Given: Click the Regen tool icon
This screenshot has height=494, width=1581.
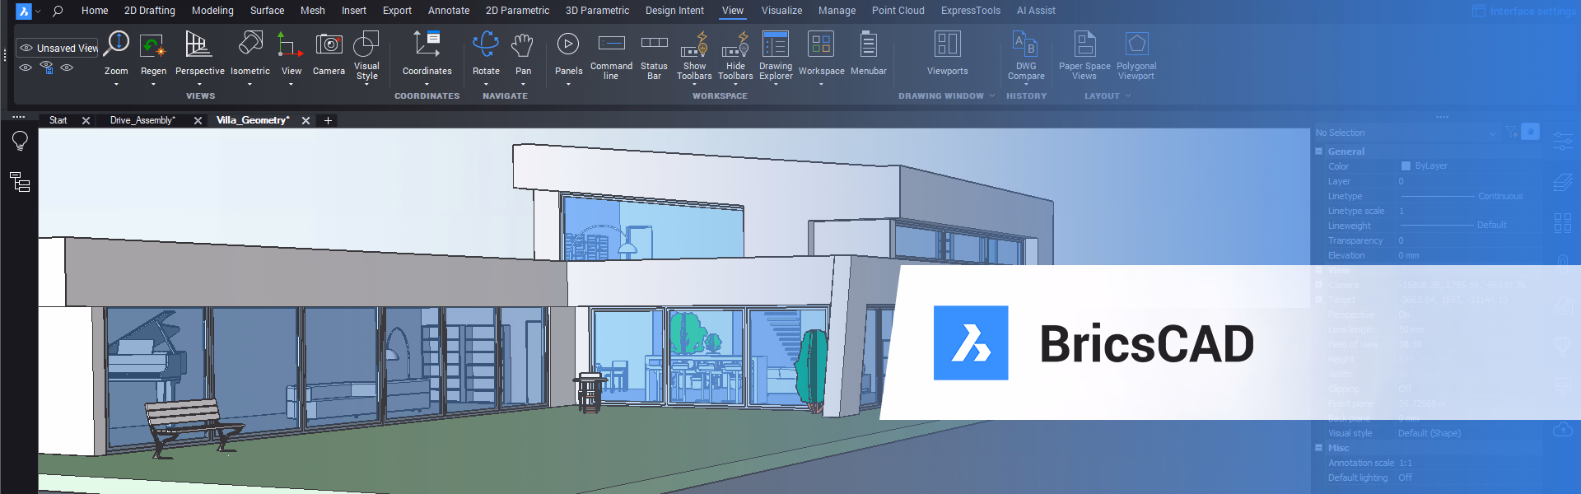Looking at the screenshot, I should (x=153, y=46).
